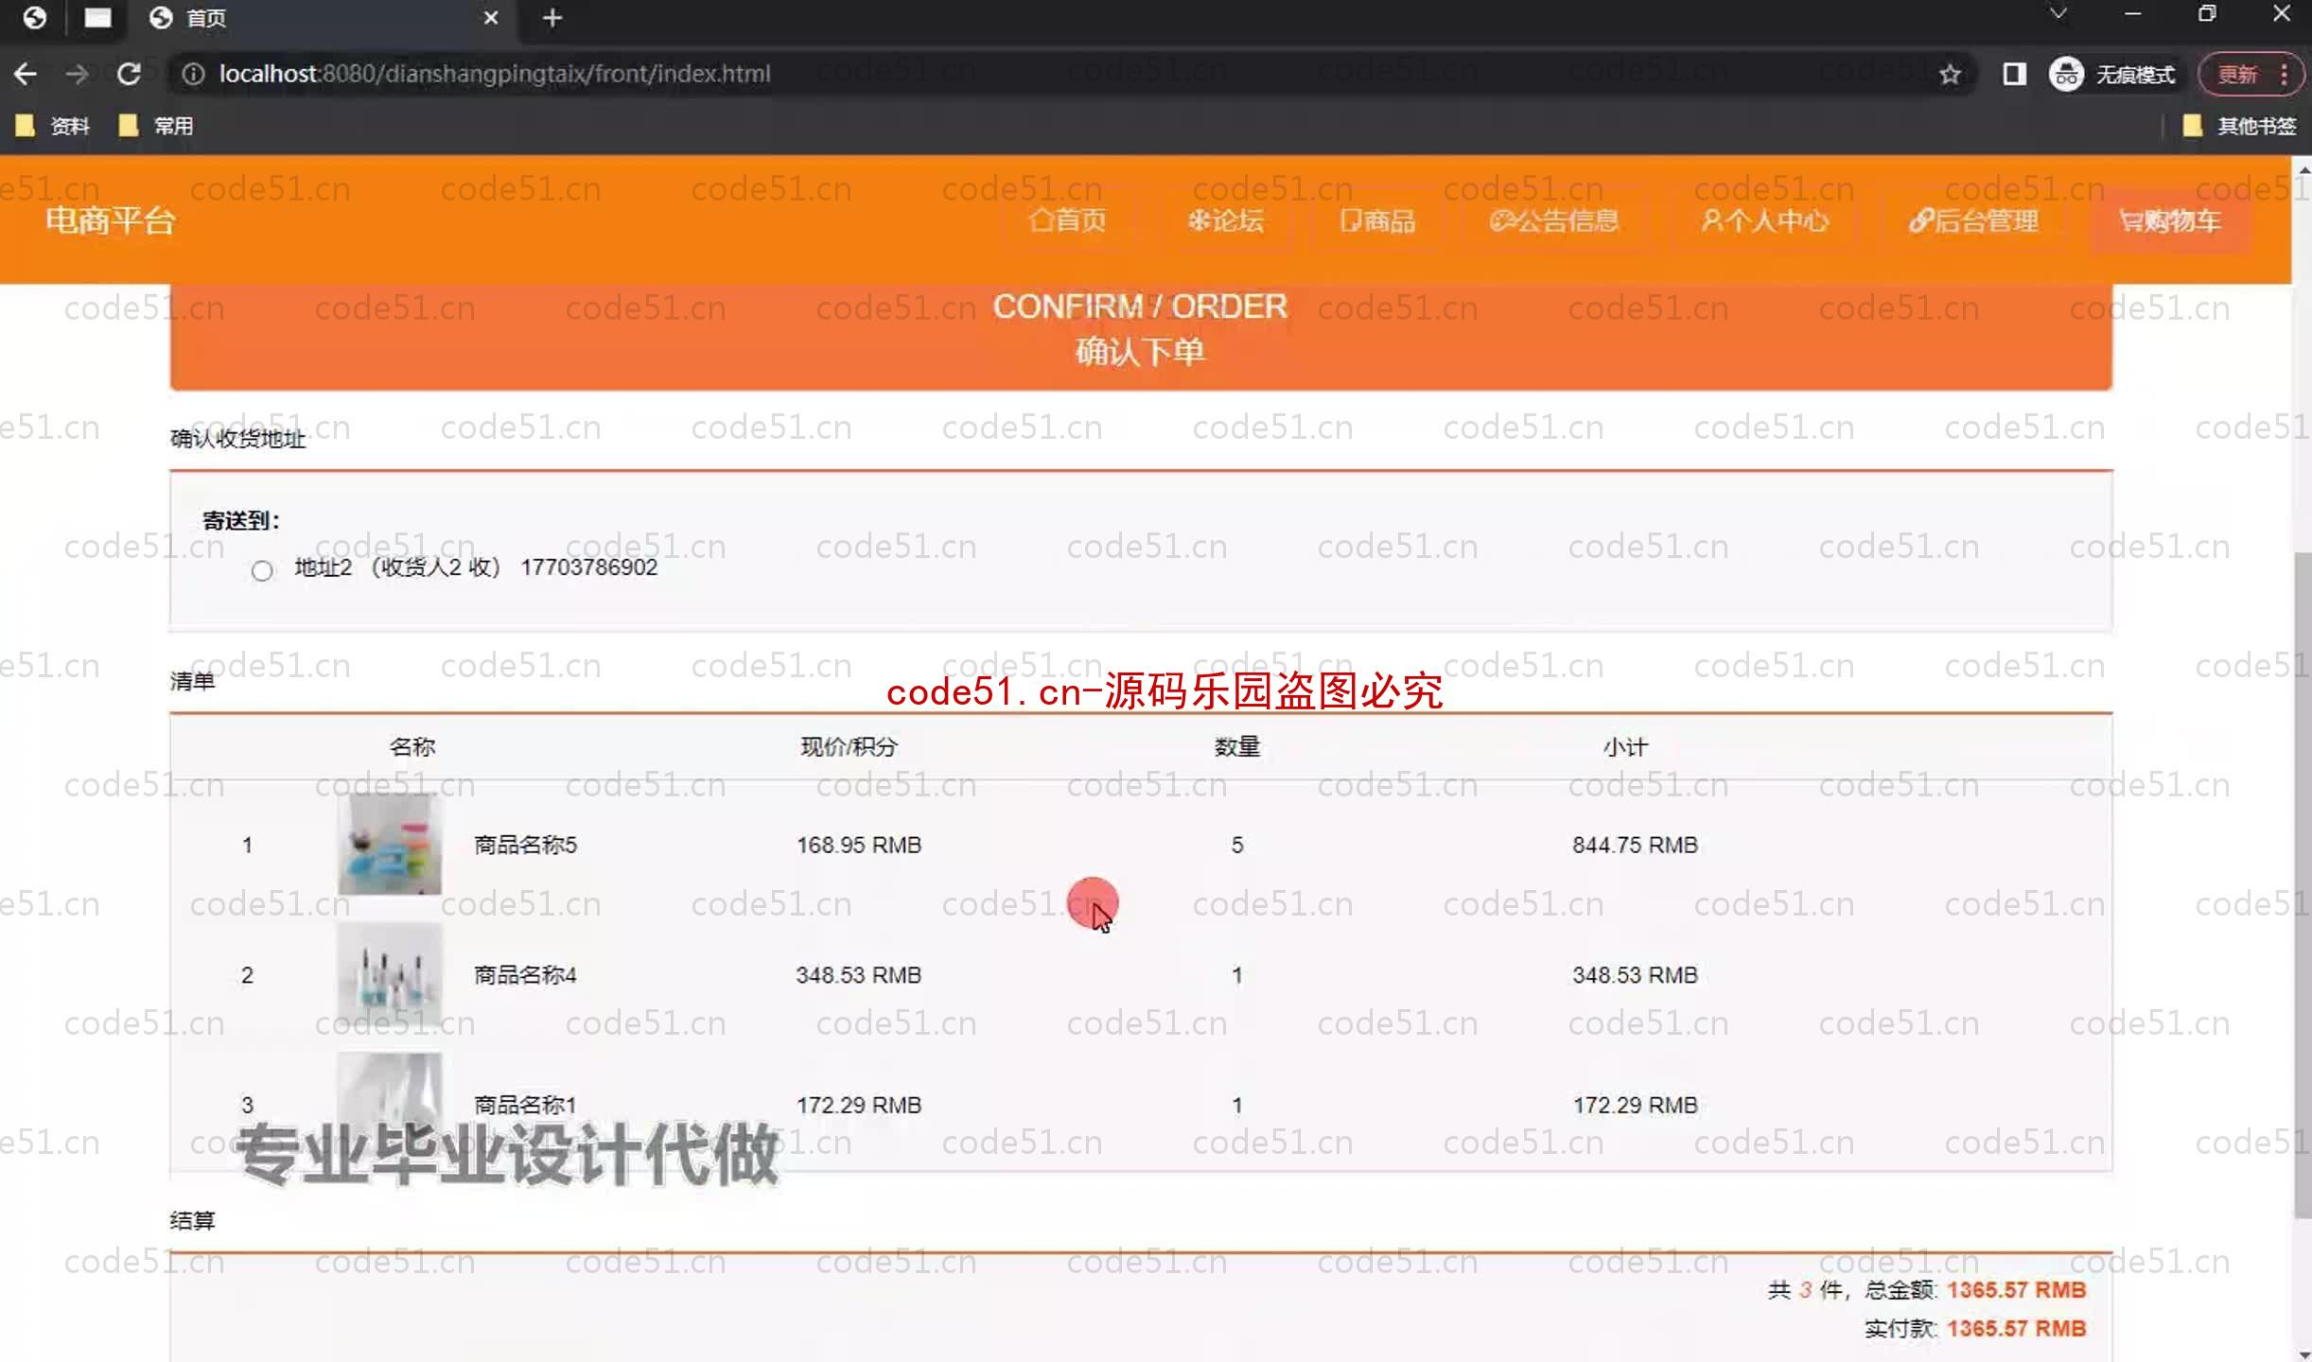Click 名称 column header

pyautogui.click(x=412, y=746)
